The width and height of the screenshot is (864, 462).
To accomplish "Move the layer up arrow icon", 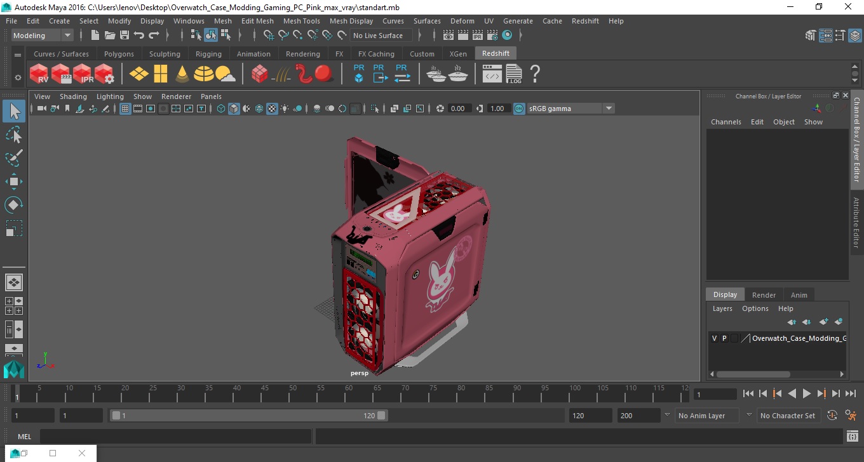I will (x=792, y=322).
